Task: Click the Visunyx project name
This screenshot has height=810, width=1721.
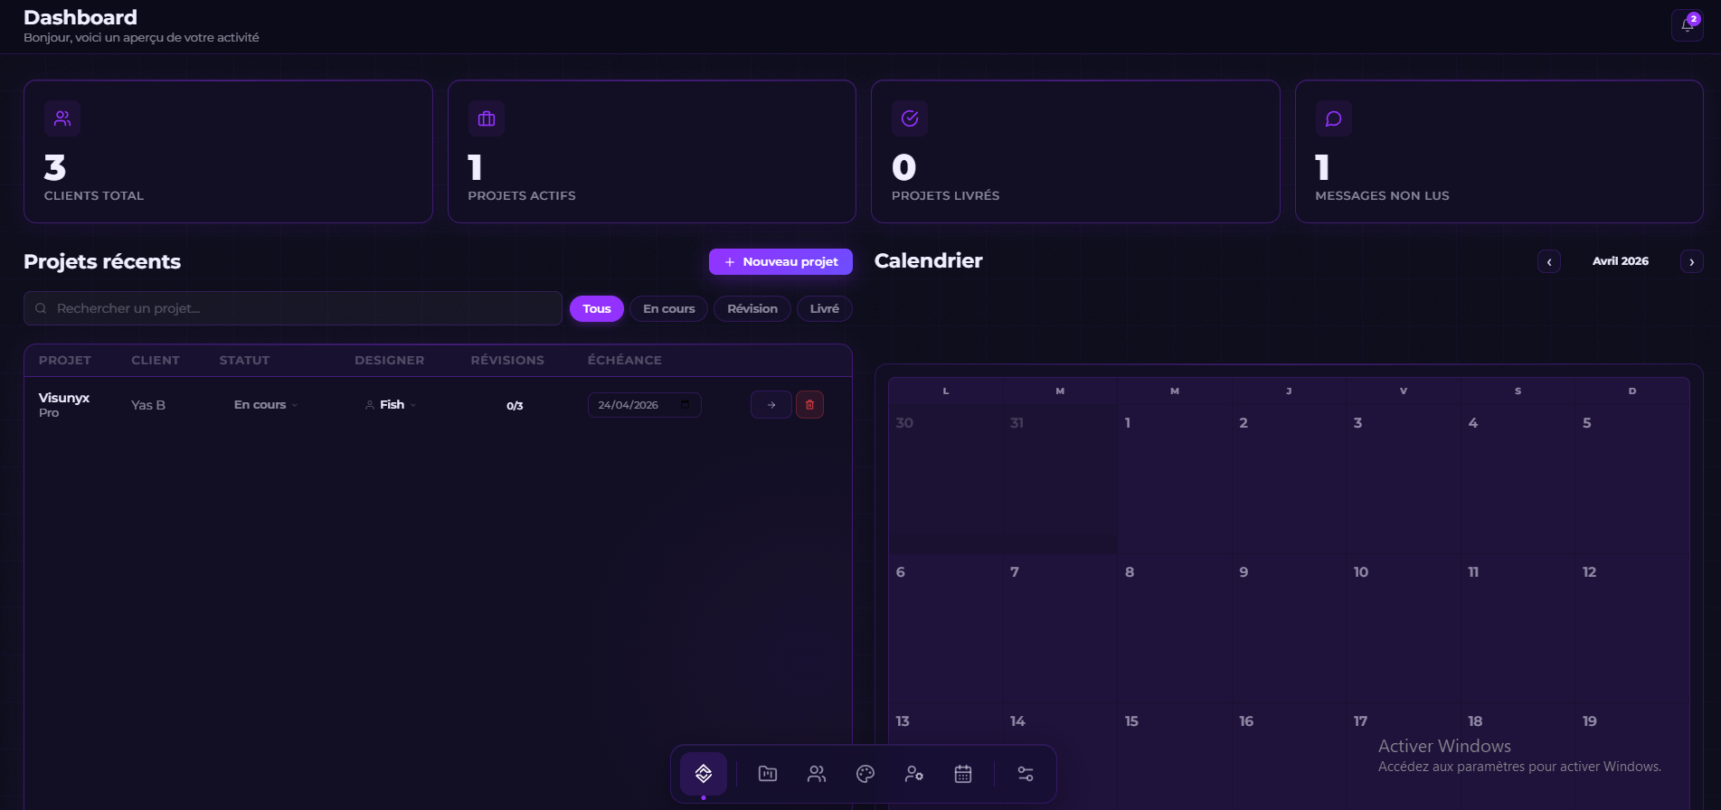Action: pyautogui.click(x=64, y=398)
